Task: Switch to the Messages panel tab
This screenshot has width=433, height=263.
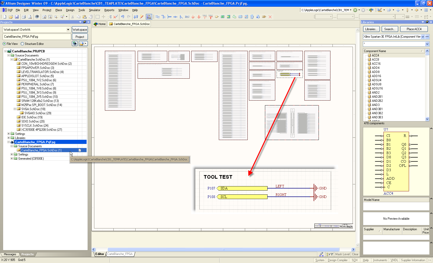Action: click(10, 254)
